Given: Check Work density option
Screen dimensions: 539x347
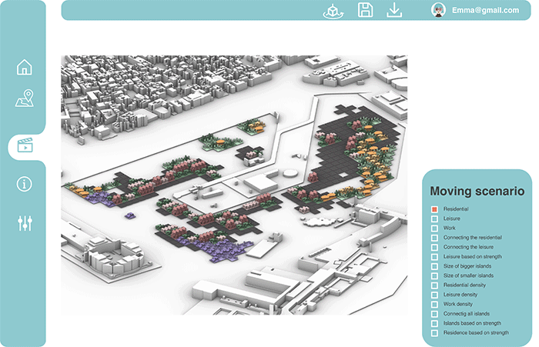Looking at the screenshot, I should coord(434,305).
